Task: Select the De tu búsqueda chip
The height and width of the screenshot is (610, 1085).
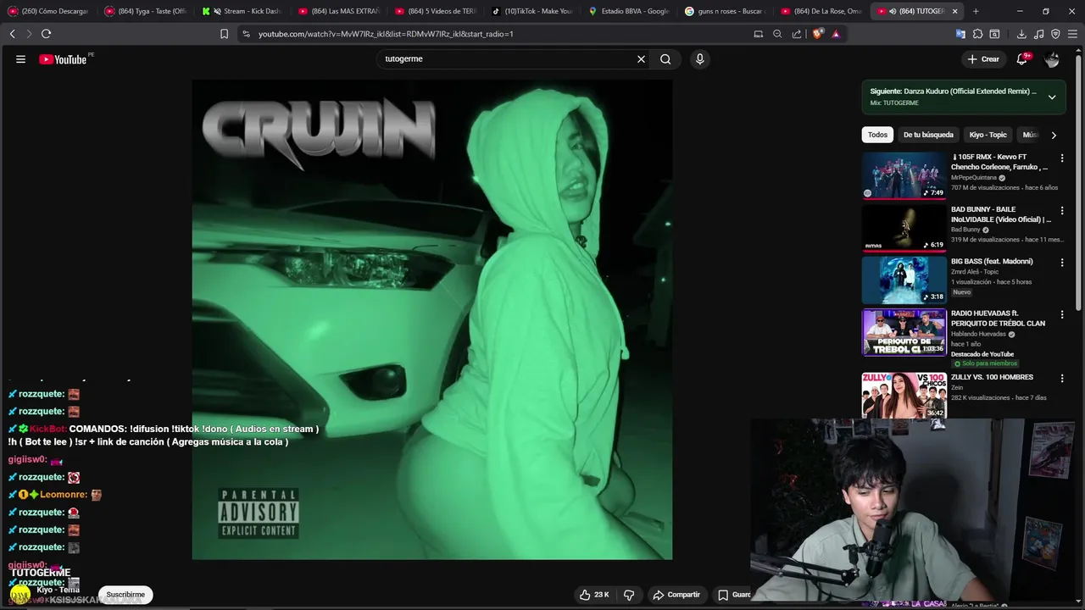Action: (928, 135)
